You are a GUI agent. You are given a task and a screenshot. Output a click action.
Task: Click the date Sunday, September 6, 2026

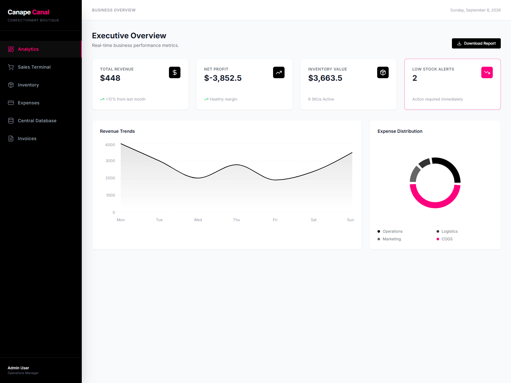tap(476, 10)
